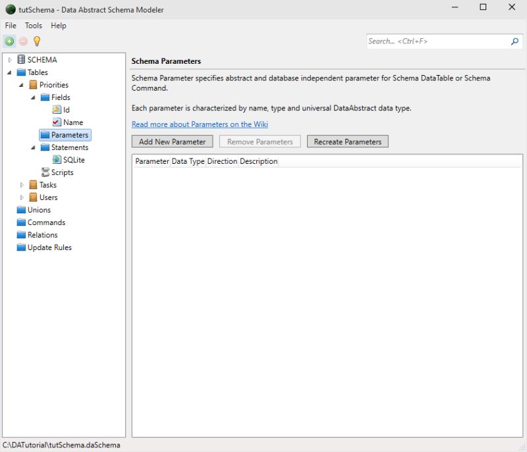This screenshot has width=527, height=452.
Task: Click the Commands folder icon
Action: click(x=21, y=222)
